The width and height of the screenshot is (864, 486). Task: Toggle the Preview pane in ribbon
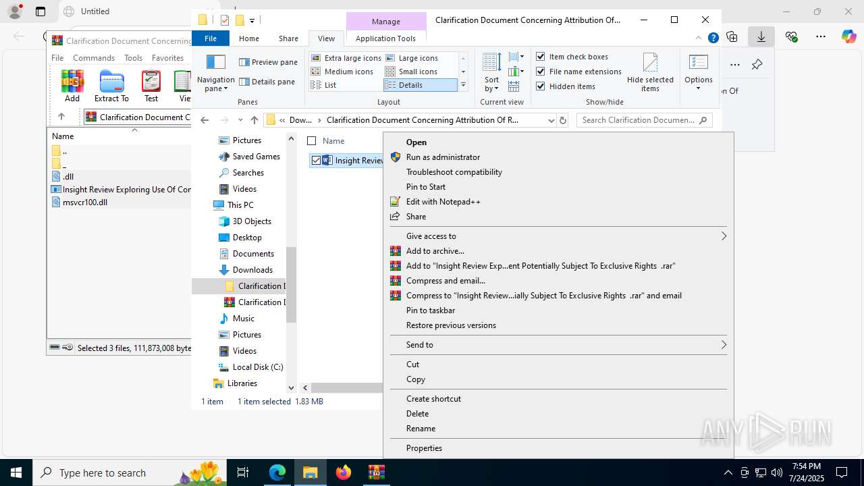(268, 62)
